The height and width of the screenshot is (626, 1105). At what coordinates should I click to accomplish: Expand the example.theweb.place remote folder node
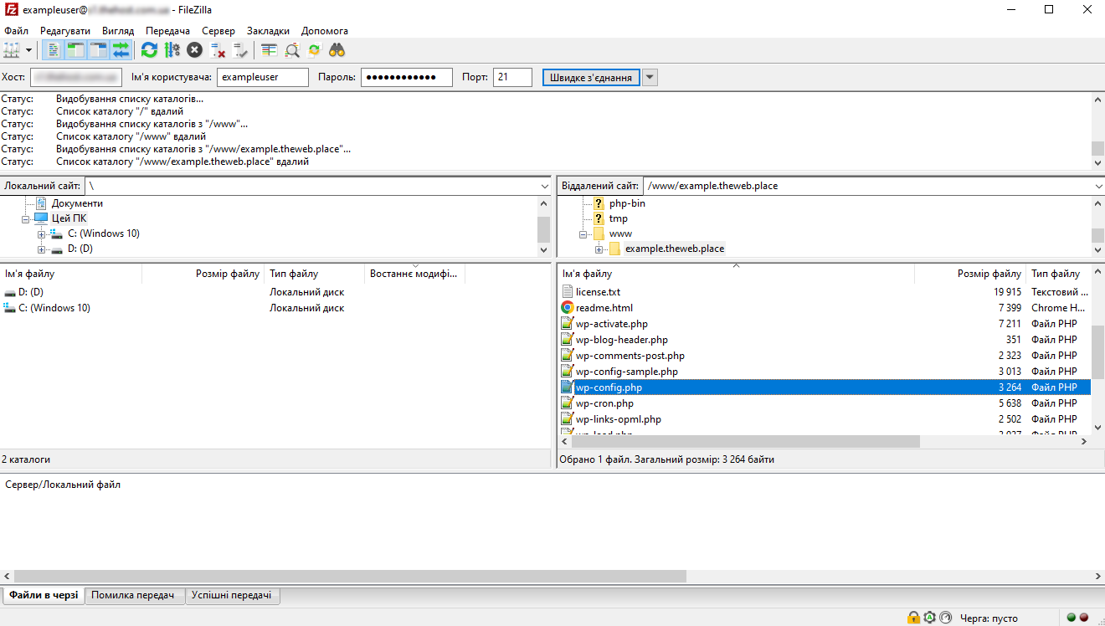pos(599,249)
